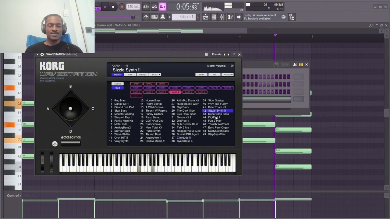Click the piano-roll style toolbar icon after the mixer
This screenshot has height=219, width=390.
pos(230,17)
